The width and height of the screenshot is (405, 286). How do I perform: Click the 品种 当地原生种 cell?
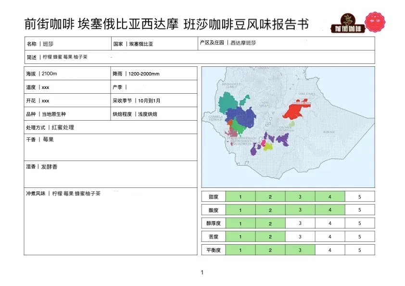tap(67, 114)
